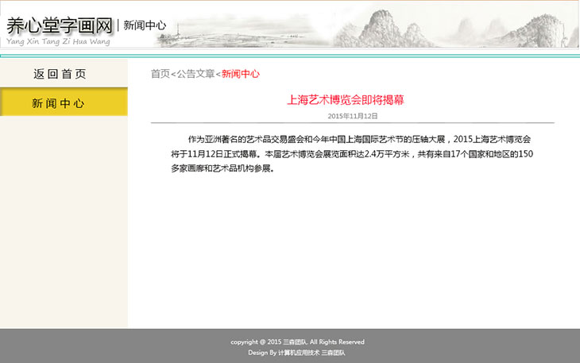This screenshot has width=580, height=363.
Task: Click the pinyin subtitle Yang Xin Tang Zi Hua Wang
Action: (58, 41)
